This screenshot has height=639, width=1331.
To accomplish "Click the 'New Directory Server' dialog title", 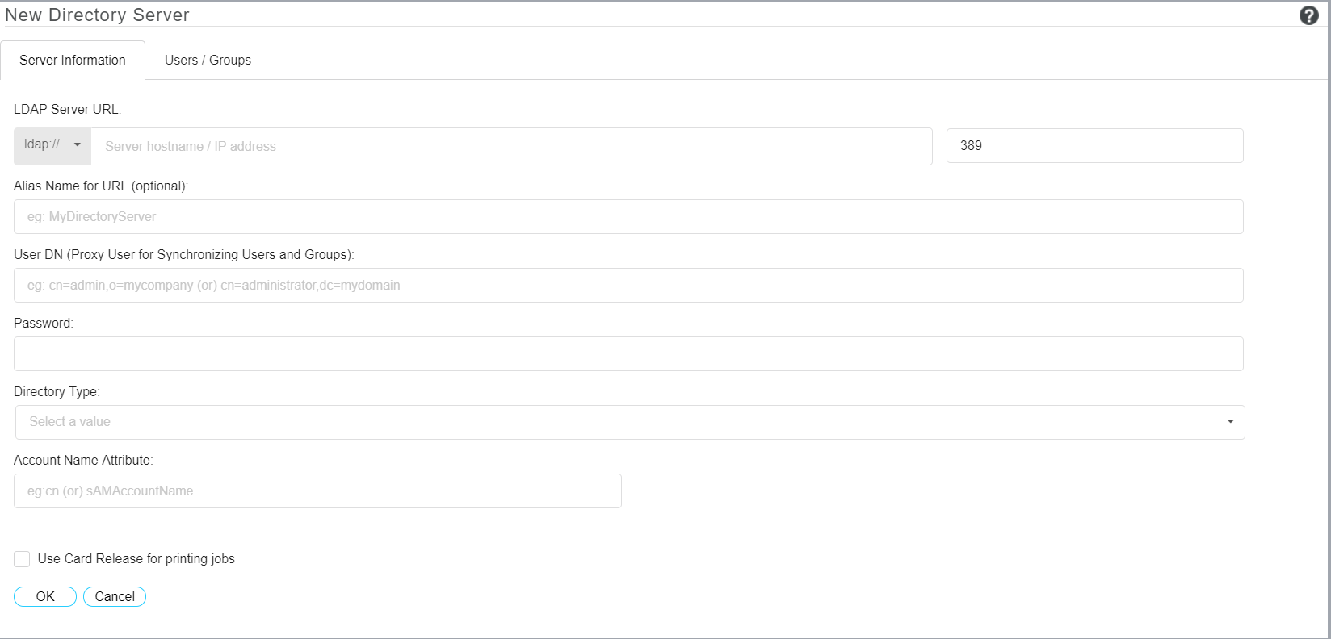I will point(97,15).
